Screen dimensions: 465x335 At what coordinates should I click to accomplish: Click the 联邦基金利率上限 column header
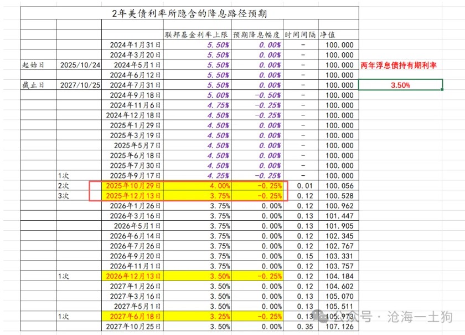tap(197, 35)
